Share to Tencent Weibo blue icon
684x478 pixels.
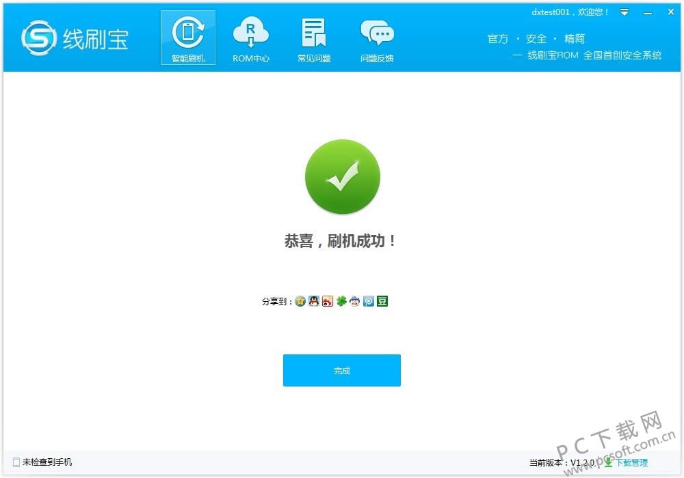pyautogui.click(x=369, y=301)
